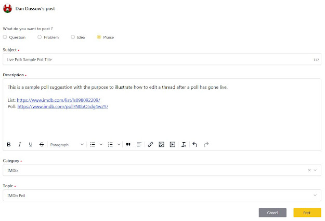Insert a hyperlink via link icon
Screen dimensions: 325x221
coord(150,145)
